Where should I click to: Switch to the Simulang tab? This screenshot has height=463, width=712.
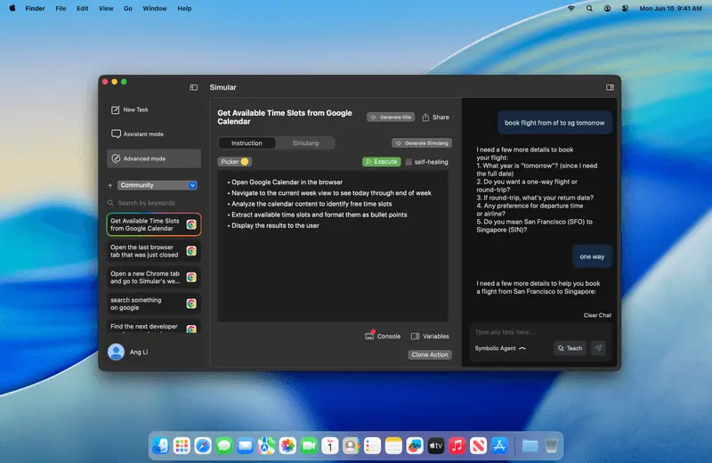[305, 142]
